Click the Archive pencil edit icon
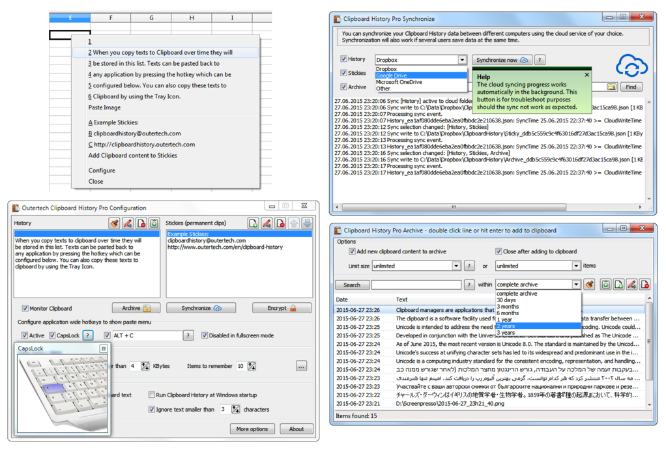 (632, 285)
